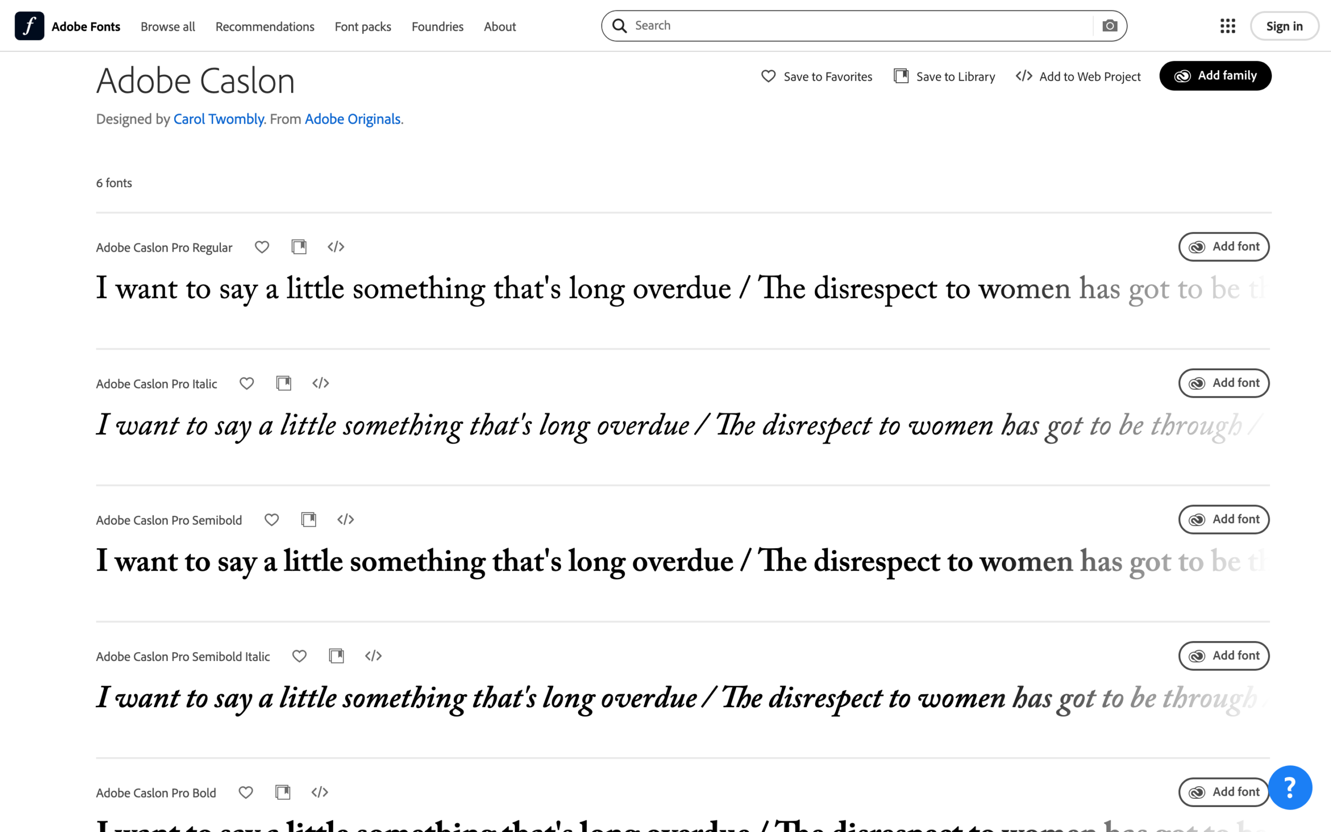Save Adobe Caslon Pro Bold to library icon
The height and width of the screenshot is (832, 1331).
283,792
